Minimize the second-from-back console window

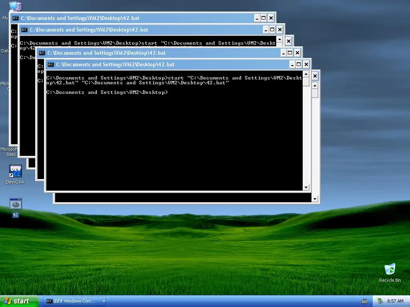(266, 30)
